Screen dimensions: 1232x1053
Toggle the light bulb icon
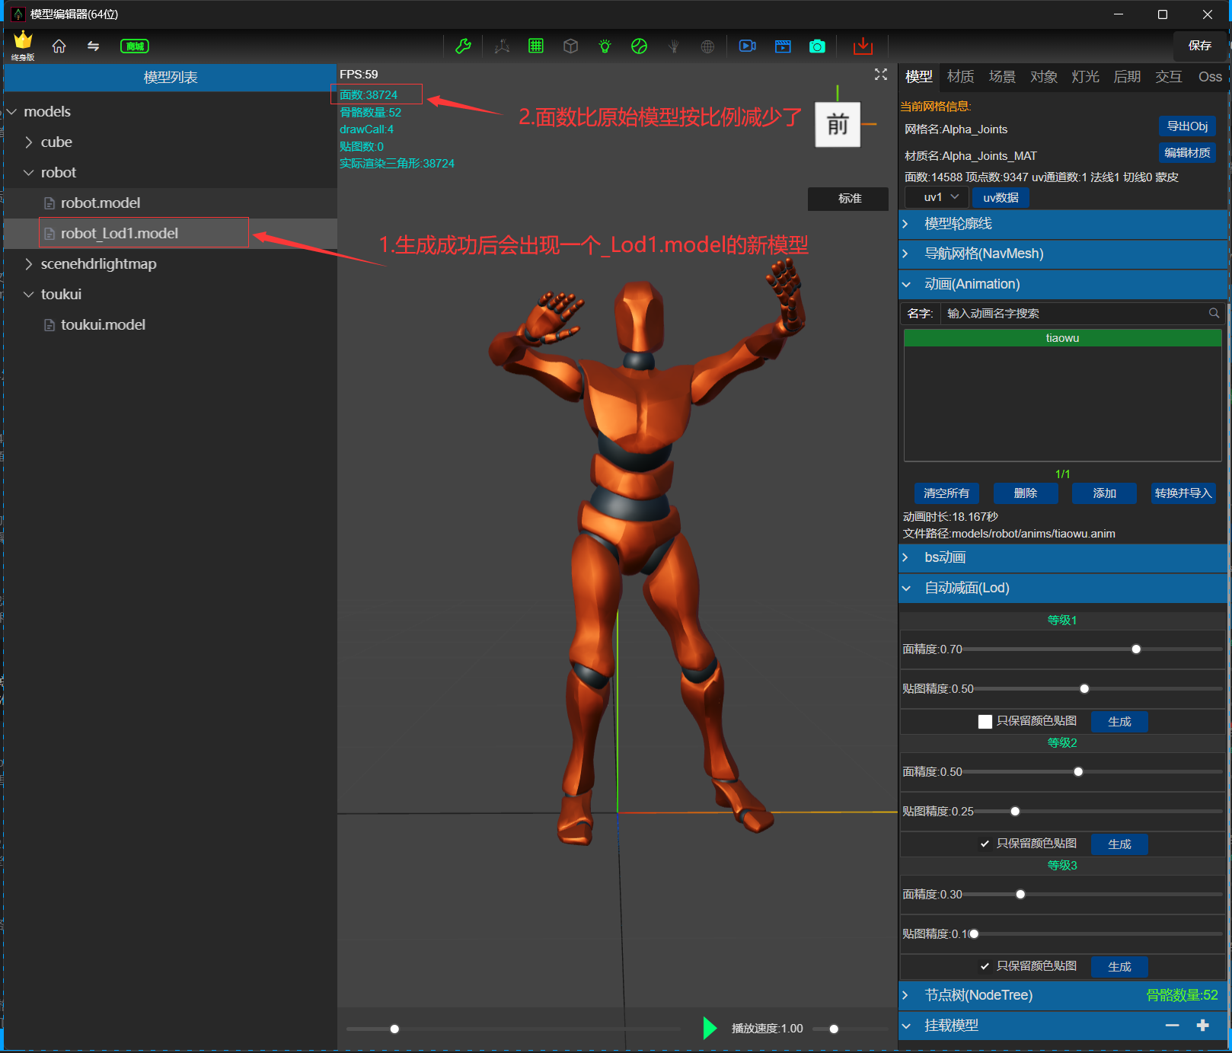[605, 46]
